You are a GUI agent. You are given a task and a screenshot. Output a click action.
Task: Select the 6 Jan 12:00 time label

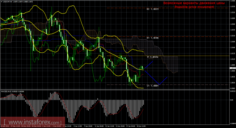[x=77, y=126]
